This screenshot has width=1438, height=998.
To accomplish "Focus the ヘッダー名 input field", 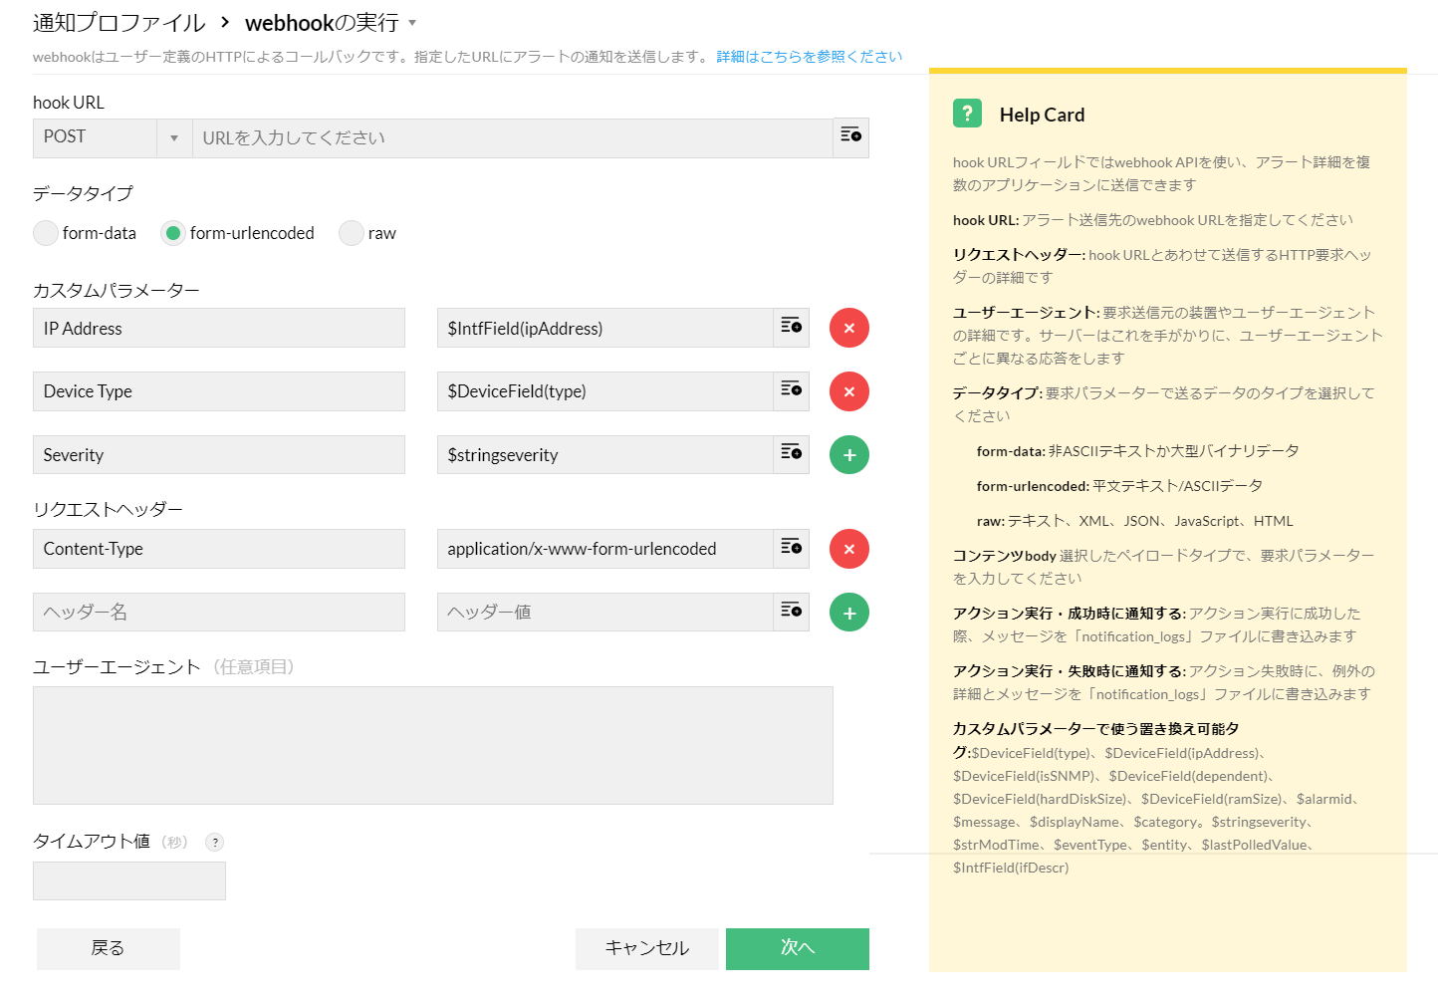I will [x=219, y=613].
